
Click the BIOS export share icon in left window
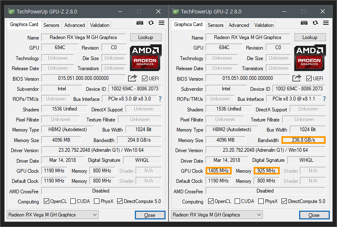[132, 78]
